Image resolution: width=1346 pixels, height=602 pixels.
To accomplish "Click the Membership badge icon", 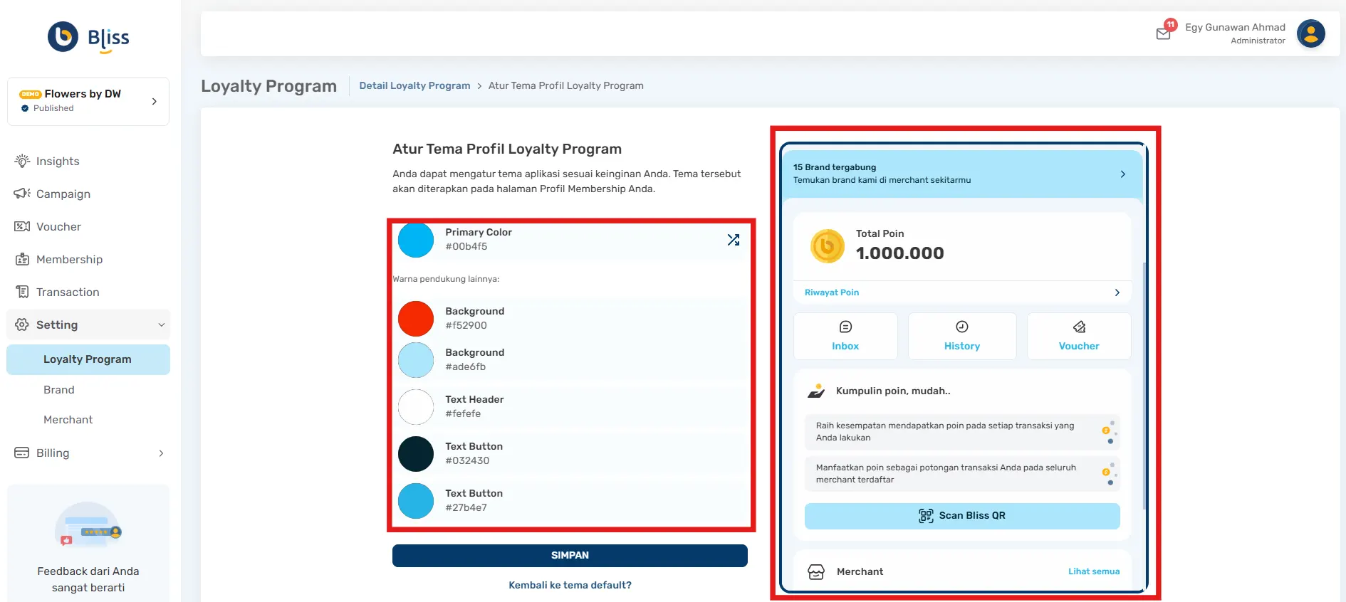I will [22, 259].
